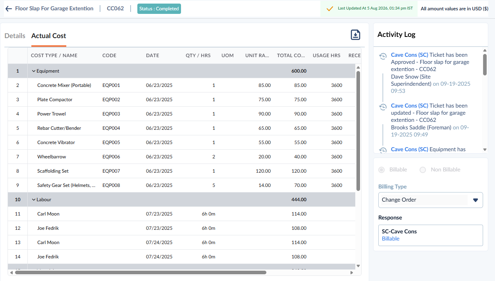Click the back arrow beside Floor Slap title
The width and height of the screenshot is (495, 281).
tap(9, 9)
